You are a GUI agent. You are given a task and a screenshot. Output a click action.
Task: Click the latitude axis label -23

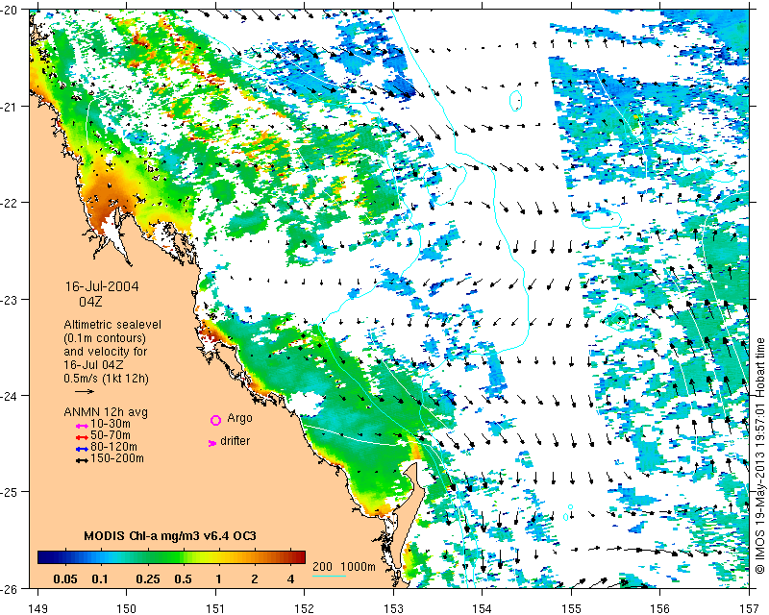[x=10, y=299]
